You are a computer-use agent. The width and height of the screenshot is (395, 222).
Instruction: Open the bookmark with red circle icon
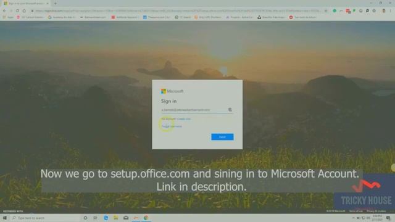tap(302, 17)
